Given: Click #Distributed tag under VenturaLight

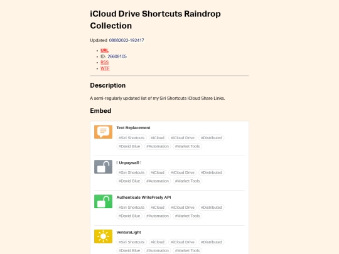Looking at the screenshot, I should click(212, 242).
